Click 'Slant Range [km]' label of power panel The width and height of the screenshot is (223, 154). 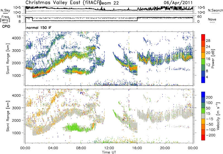click(8, 59)
